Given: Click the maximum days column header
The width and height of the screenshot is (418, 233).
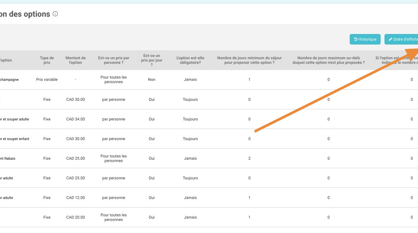Looking at the screenshot, I should click(x=328, y=60).
